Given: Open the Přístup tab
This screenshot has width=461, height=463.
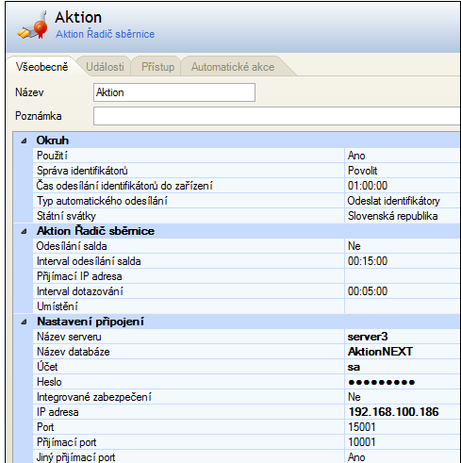Looking at the screenshot, I should click(157, 67).
